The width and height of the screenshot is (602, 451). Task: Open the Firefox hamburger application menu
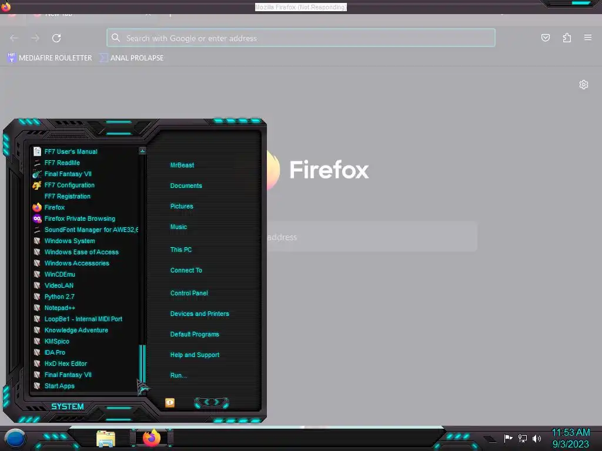click(x=588, y=38)
